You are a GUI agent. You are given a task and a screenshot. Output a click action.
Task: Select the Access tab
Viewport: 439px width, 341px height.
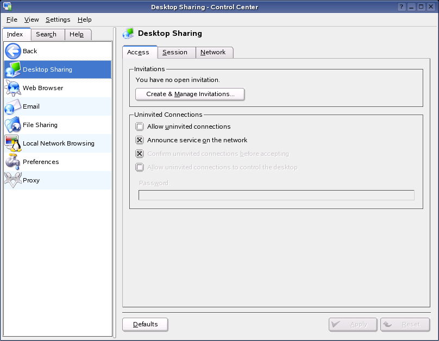(x=140, y=52)
